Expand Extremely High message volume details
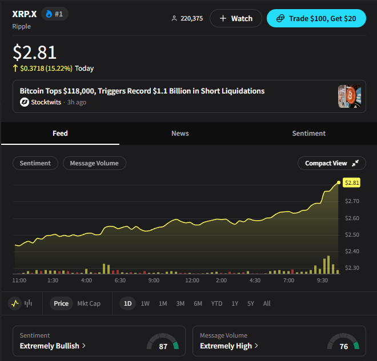377x361 pixels. point(228,346)
